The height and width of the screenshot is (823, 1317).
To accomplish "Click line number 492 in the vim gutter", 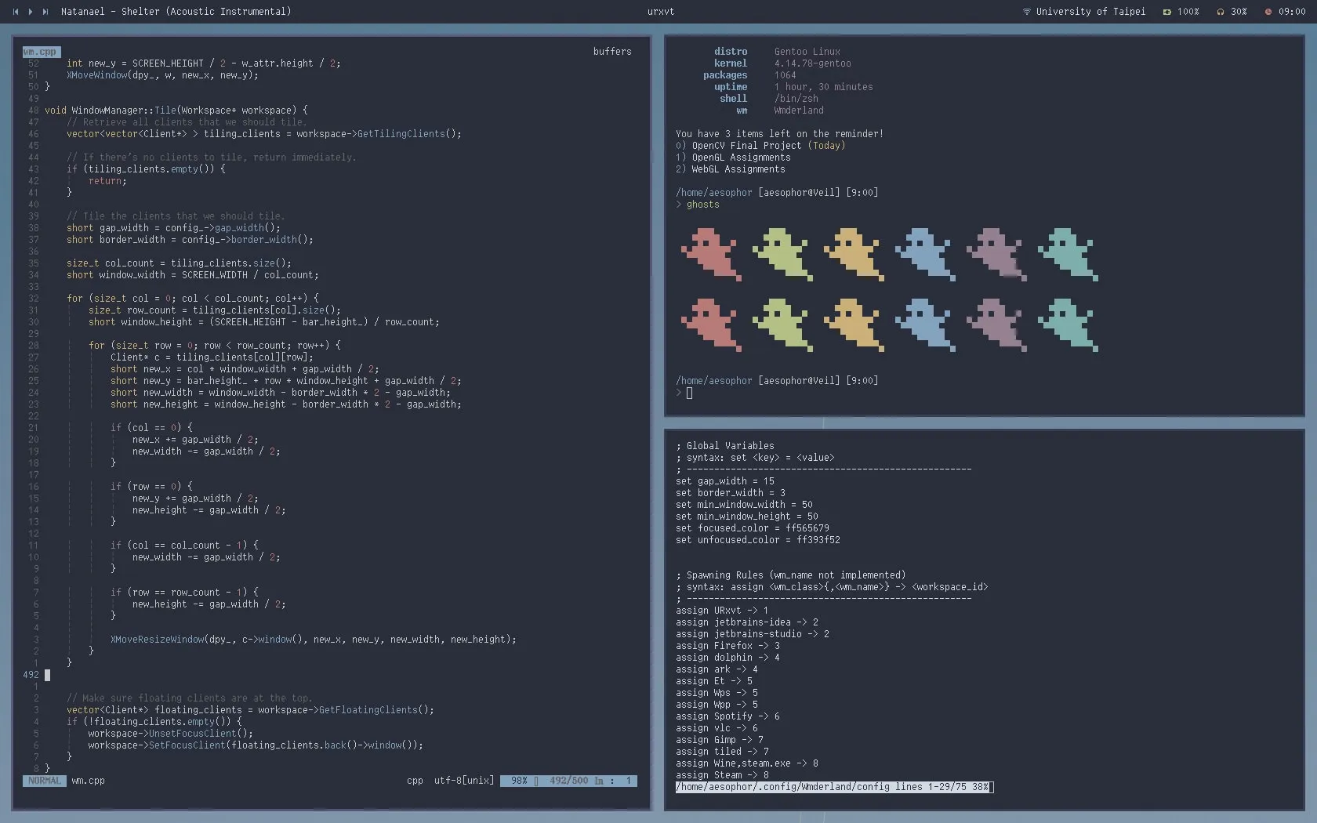I will pyautogui.click(x=31, y=675).
